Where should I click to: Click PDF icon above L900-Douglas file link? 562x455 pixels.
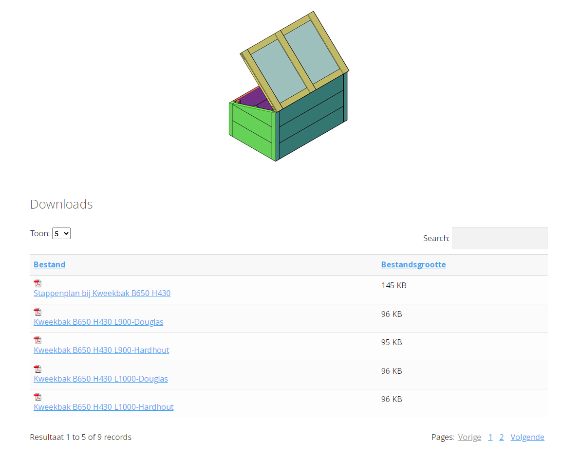[37, 312]
